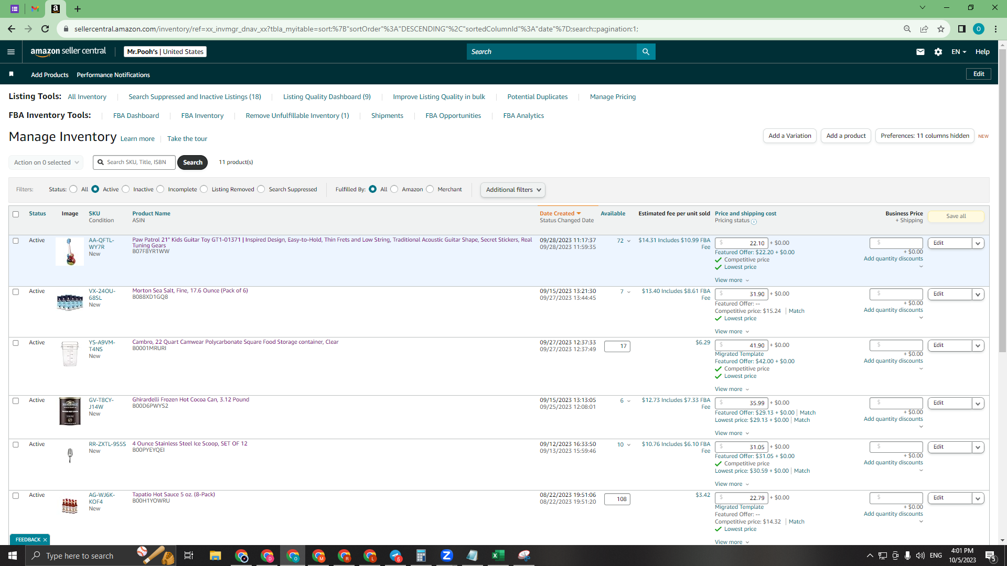Open Zoom from the taskbar
Screen dimensions: 1007x566
click(447, 556)
